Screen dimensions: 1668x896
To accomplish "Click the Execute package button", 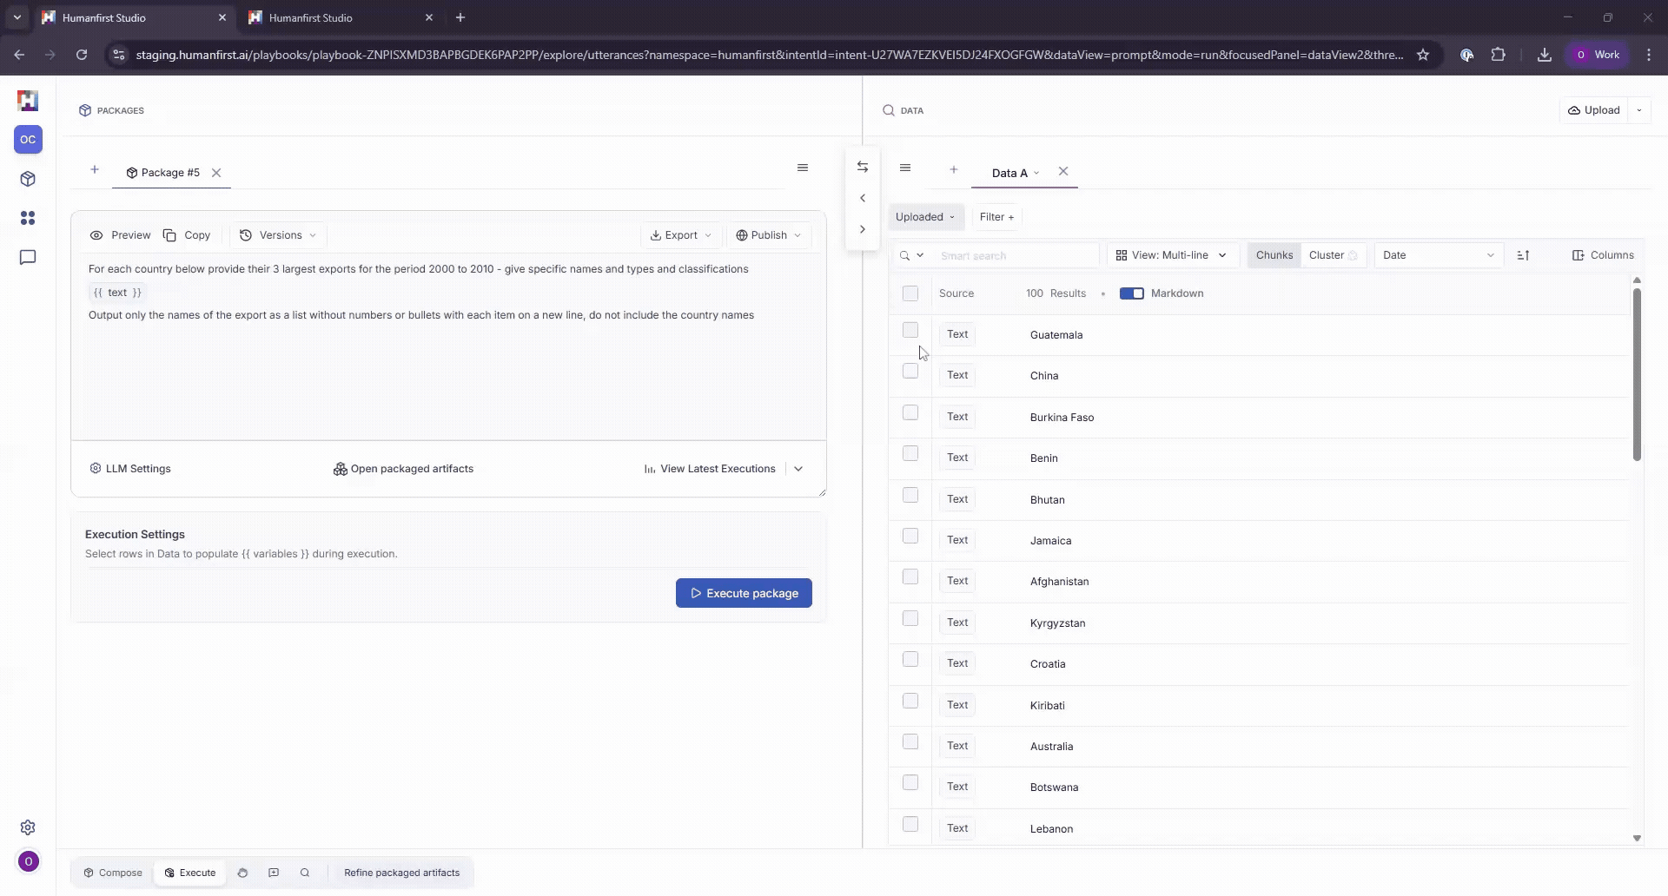I will (x=743, y=592).
